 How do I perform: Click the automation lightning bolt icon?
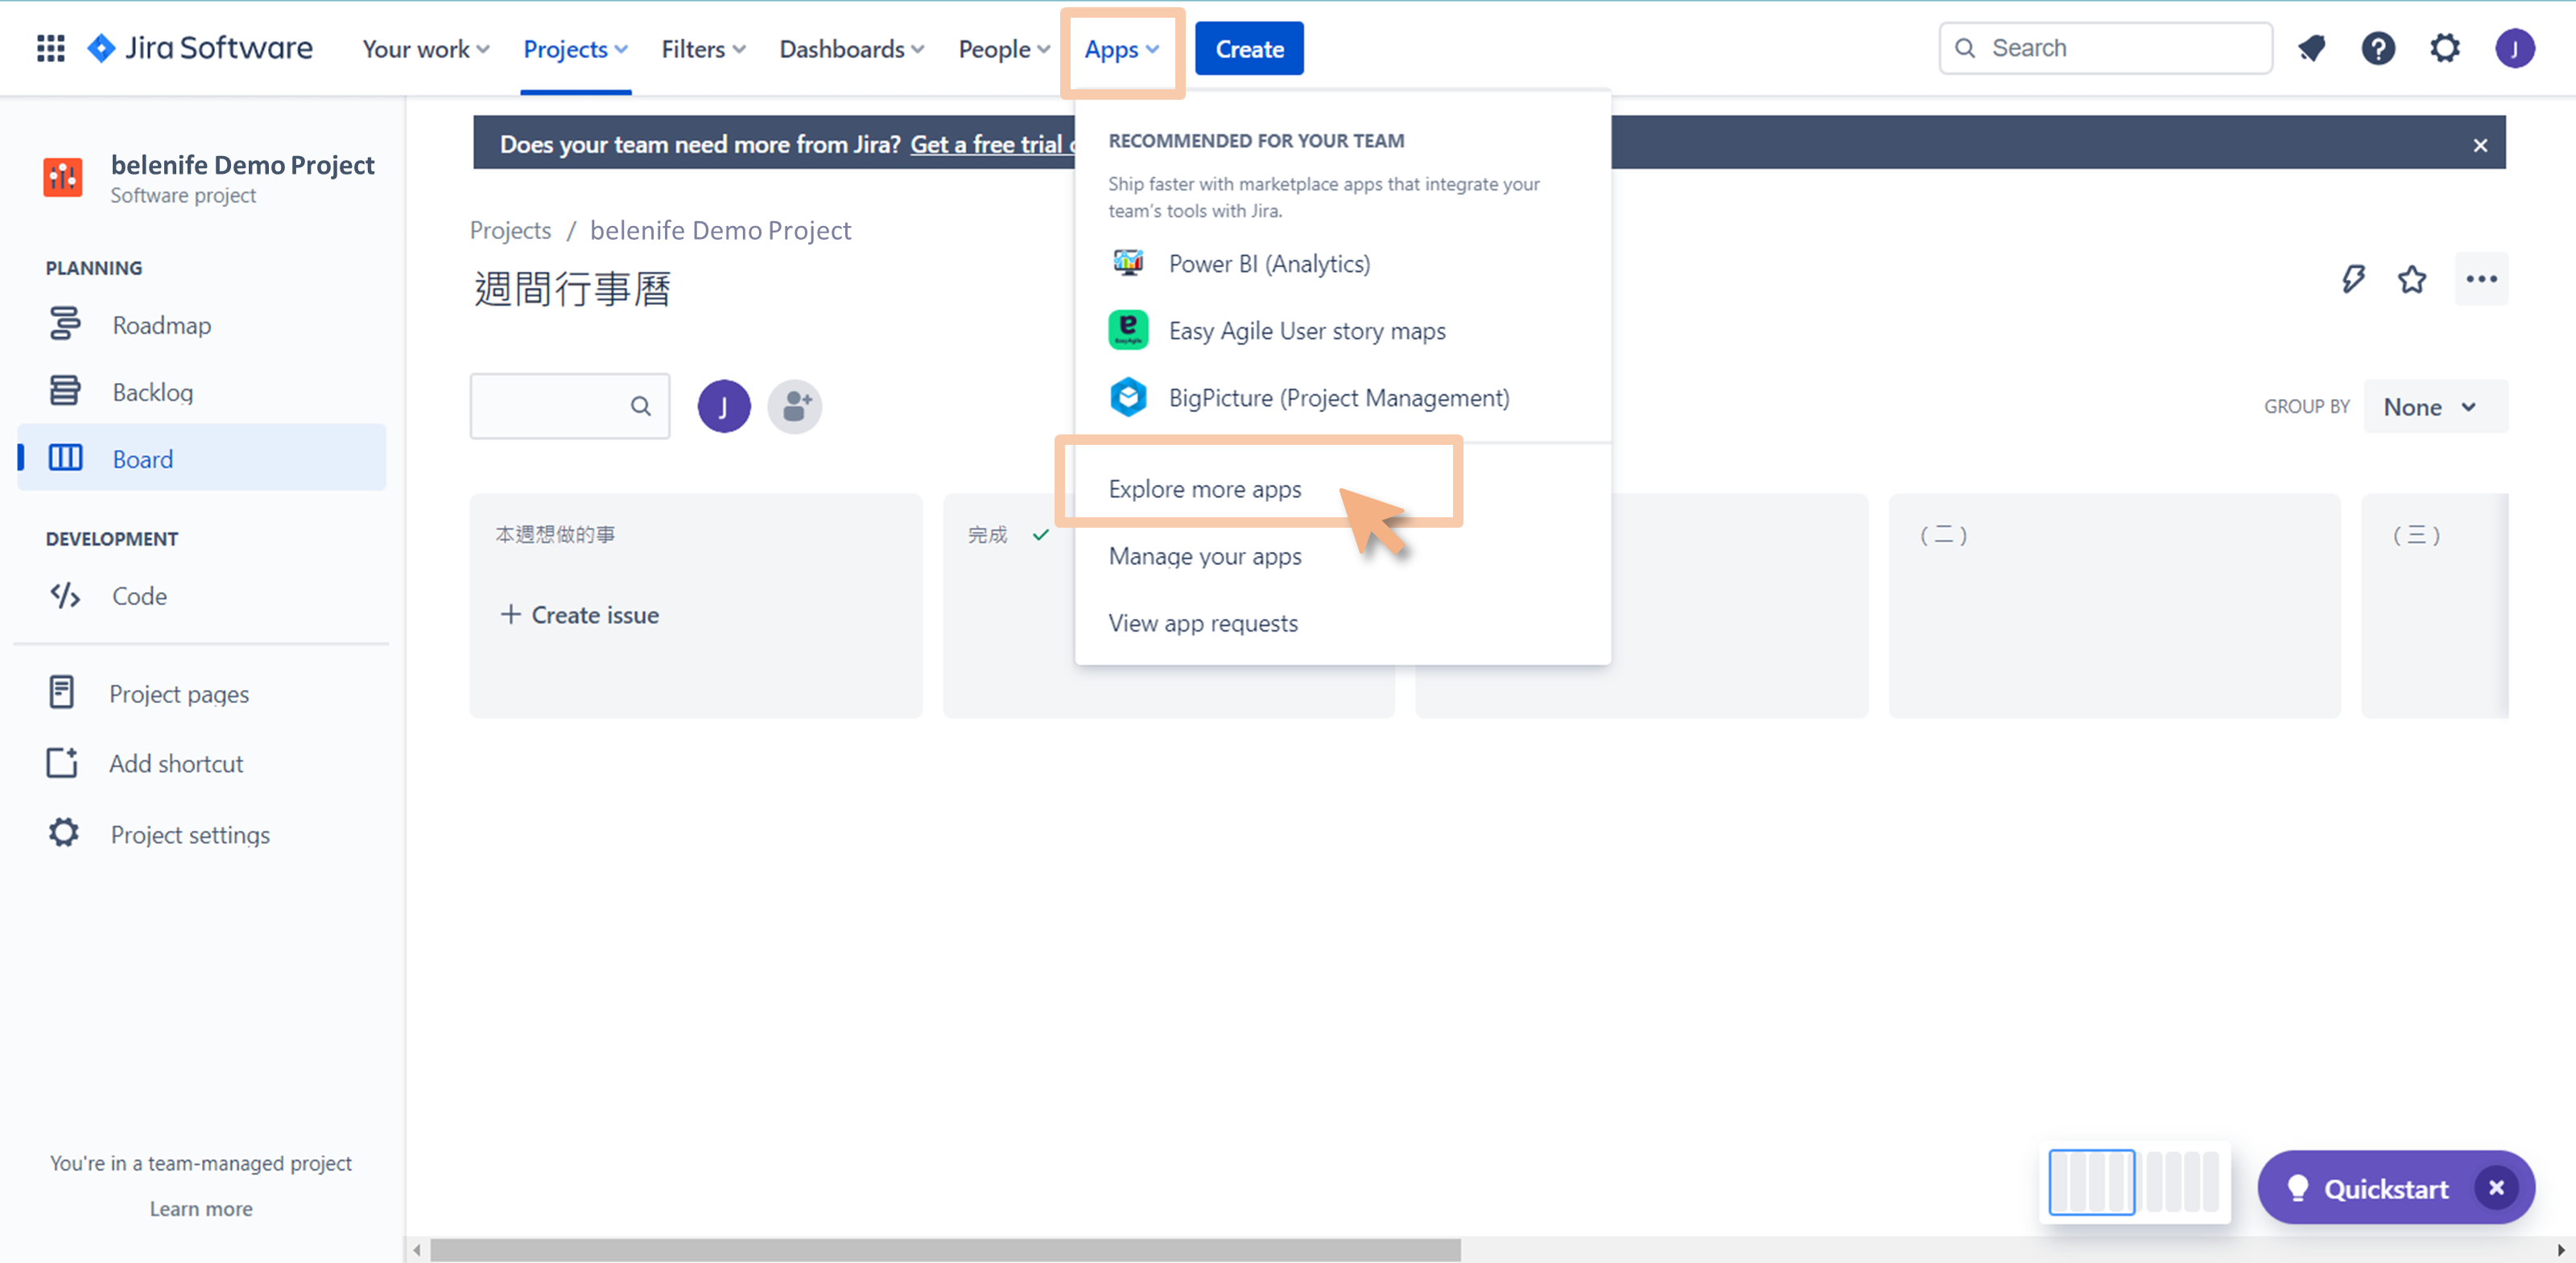pos(2353,279)
